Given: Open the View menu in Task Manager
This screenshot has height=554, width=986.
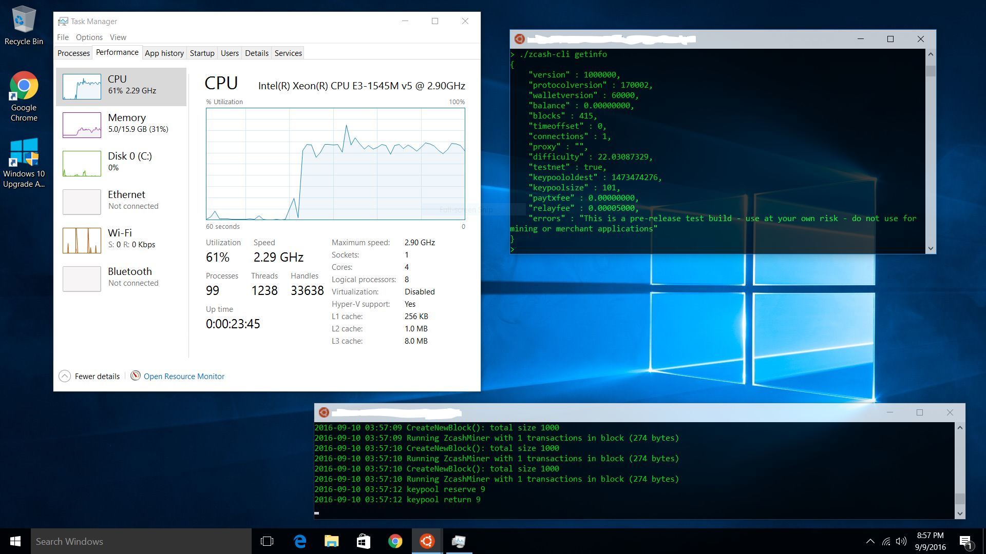Looking at the screenshot, I should [x=118, y=37].
